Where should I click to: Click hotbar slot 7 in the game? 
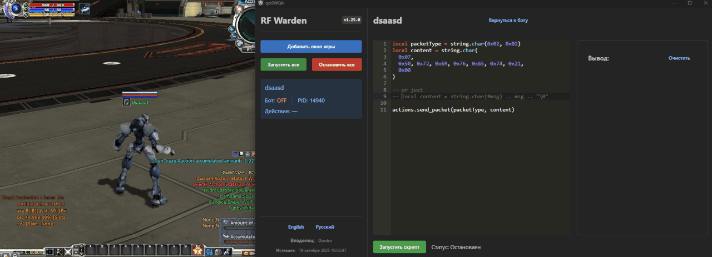(x=161, y=250)
